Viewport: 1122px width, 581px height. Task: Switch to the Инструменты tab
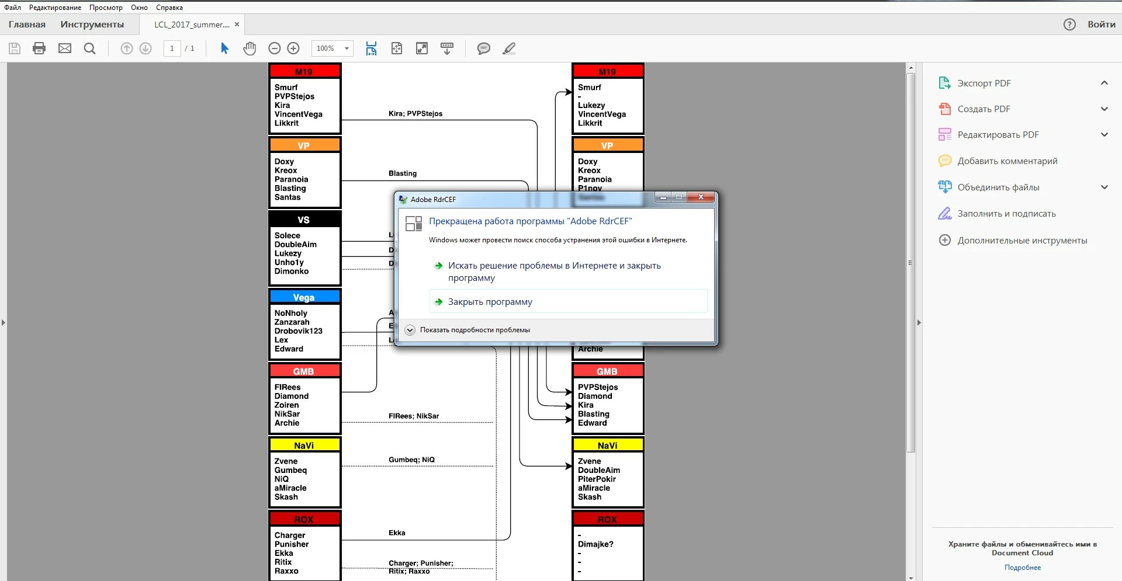[92, 25]
